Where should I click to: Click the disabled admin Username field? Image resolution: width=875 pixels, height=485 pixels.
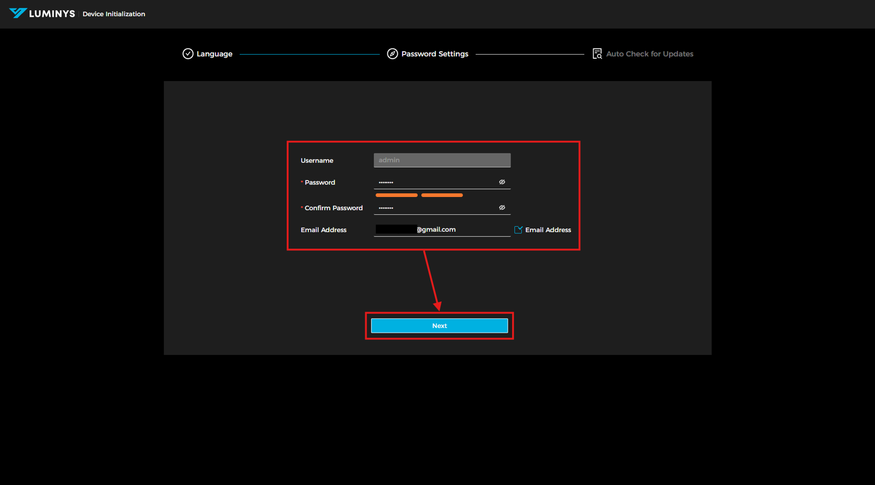tap(441, 160)
